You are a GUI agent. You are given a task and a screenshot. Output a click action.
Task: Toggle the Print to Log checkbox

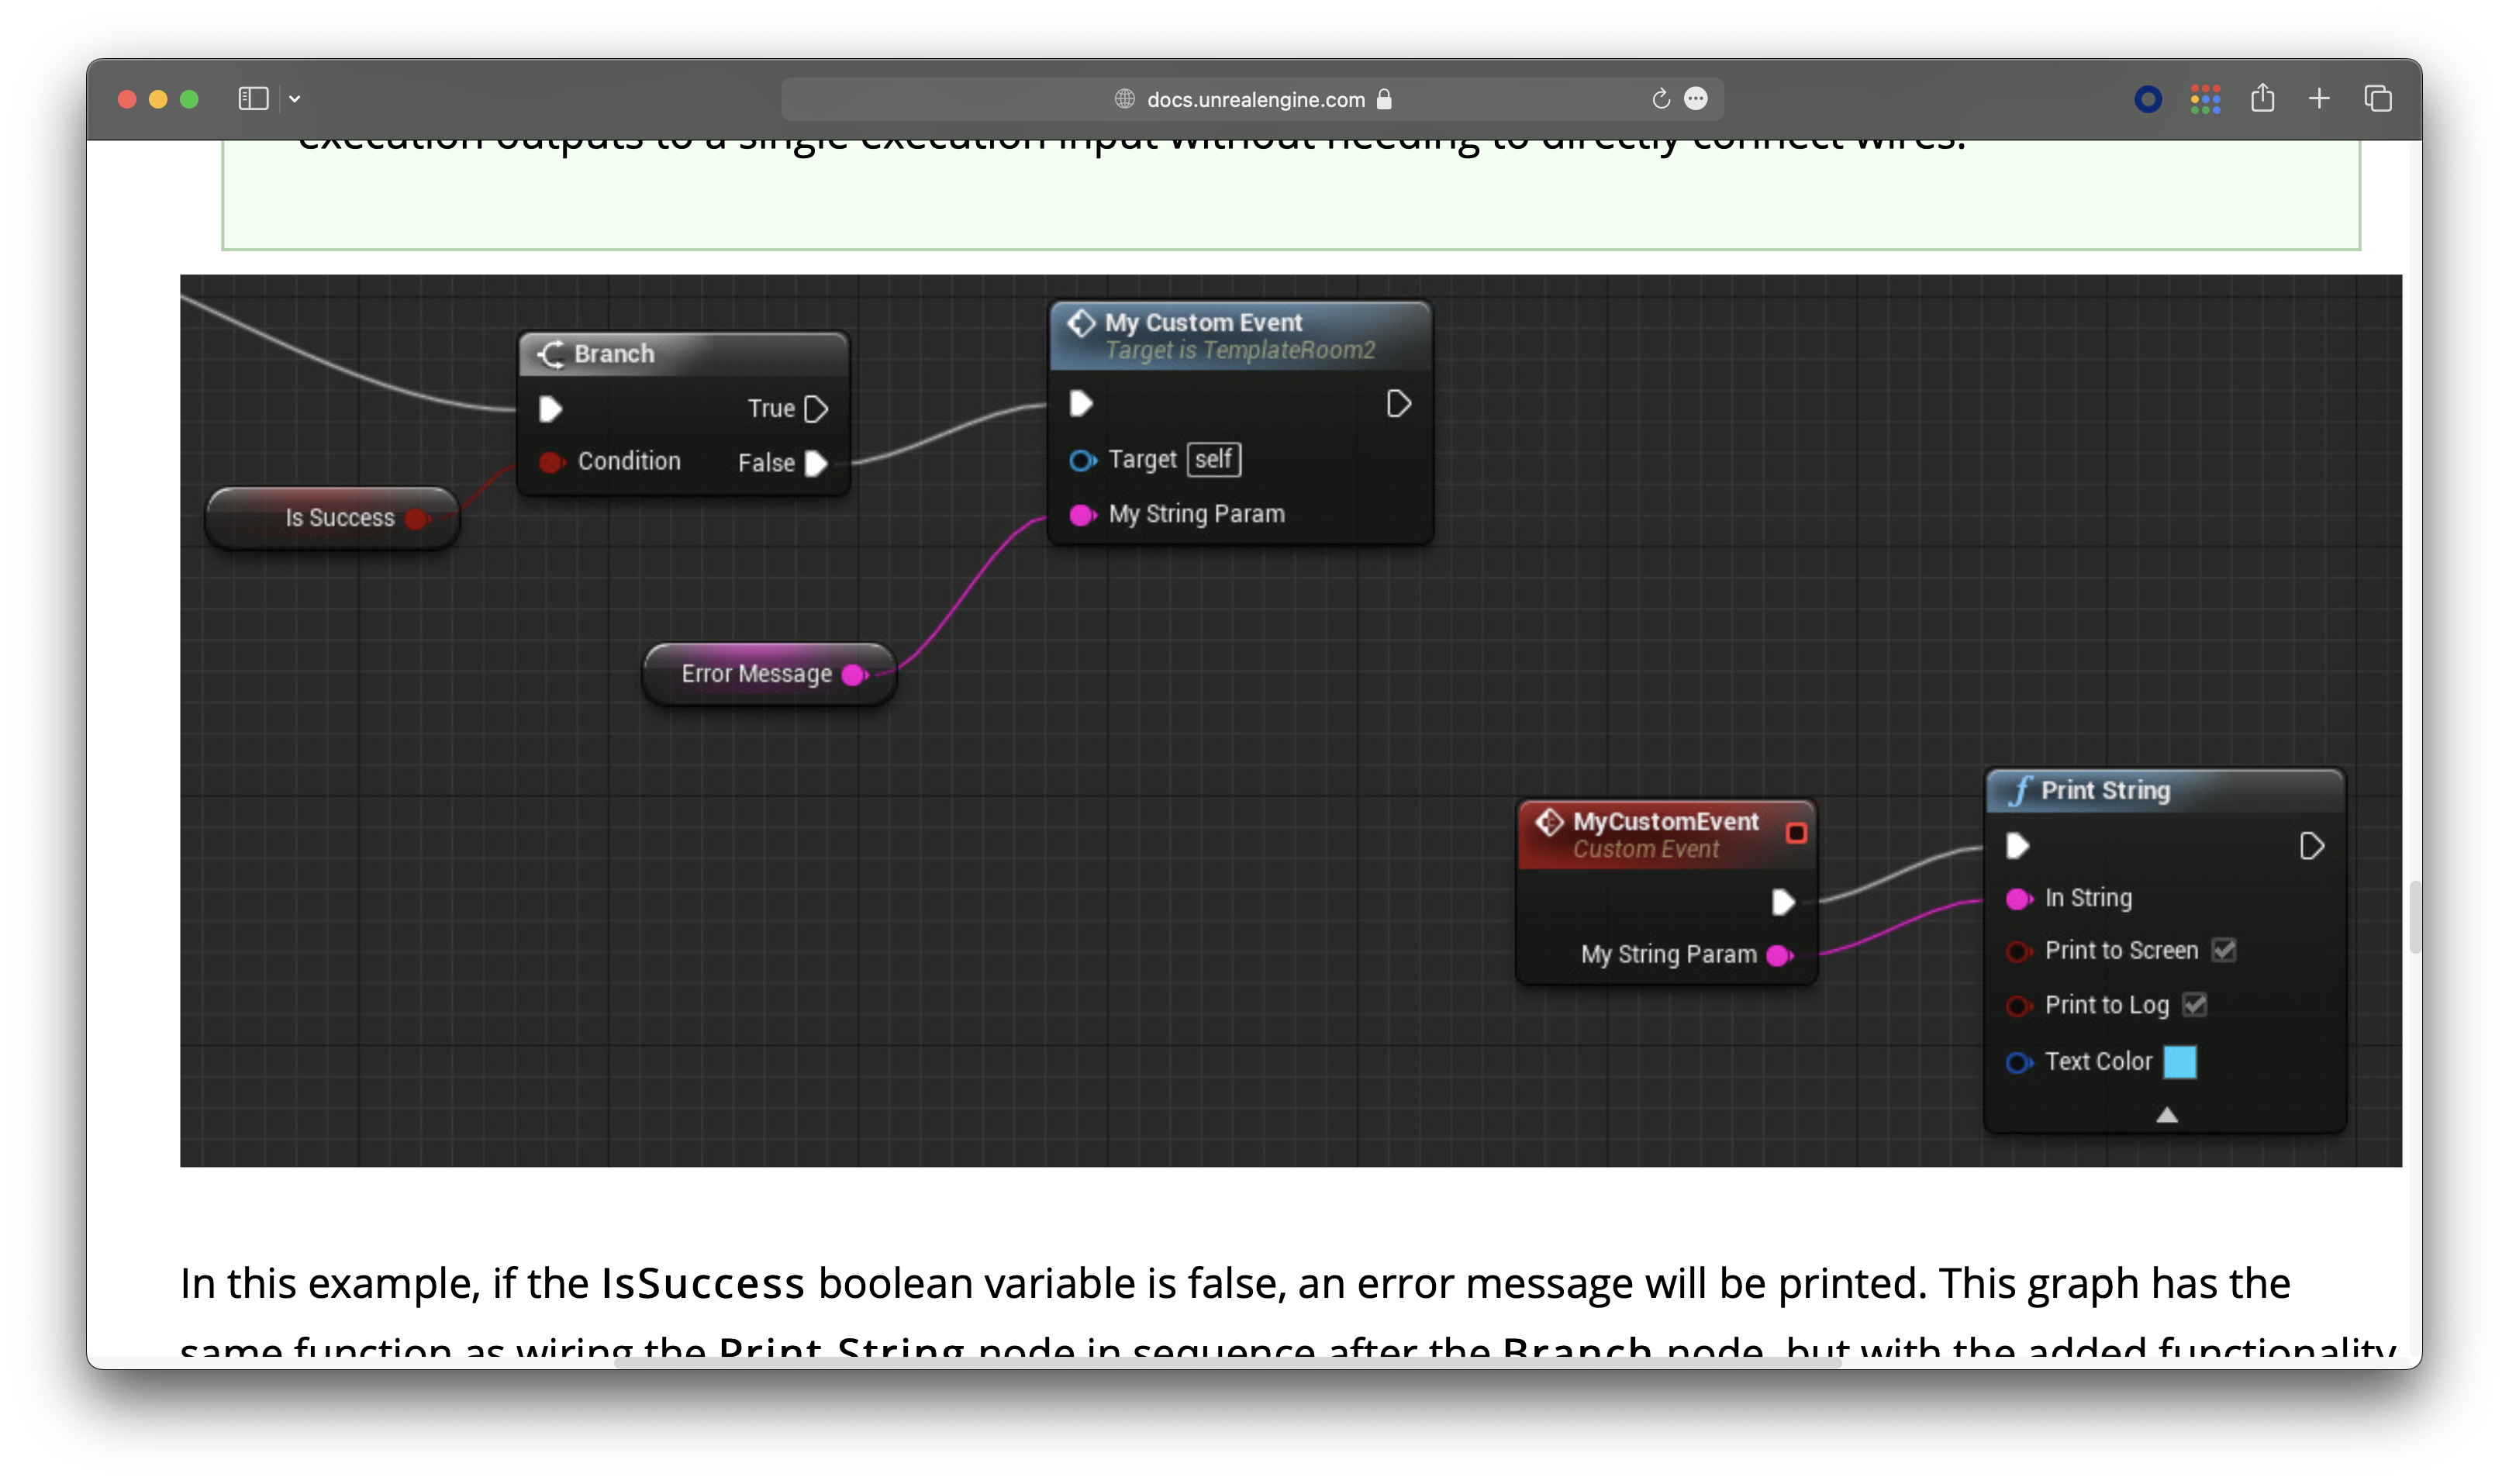coord(2195,1005)
